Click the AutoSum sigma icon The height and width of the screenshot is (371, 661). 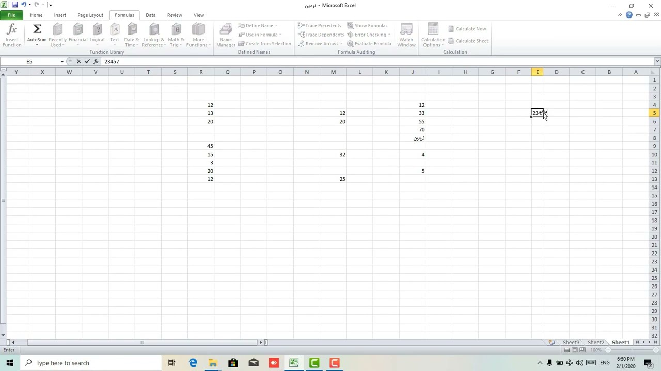click(37, 30)
